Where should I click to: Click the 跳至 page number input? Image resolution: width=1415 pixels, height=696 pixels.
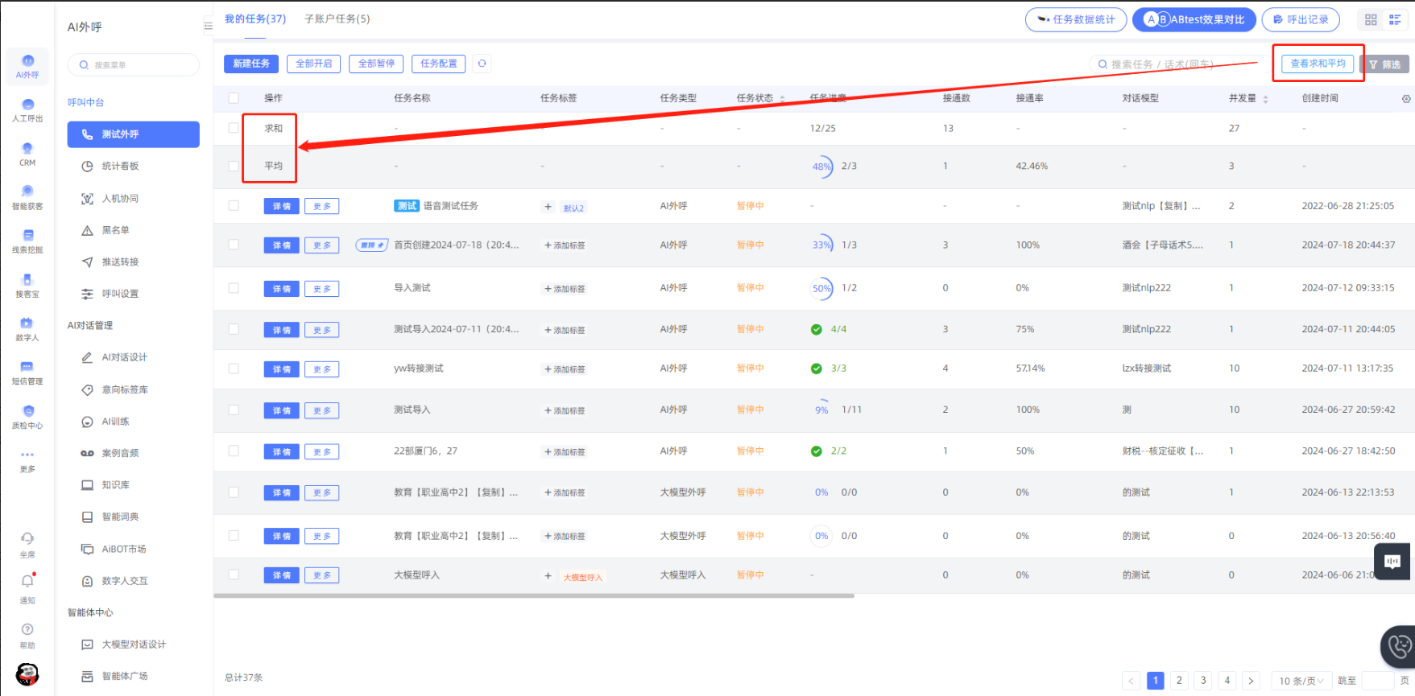click(1377, 681)
